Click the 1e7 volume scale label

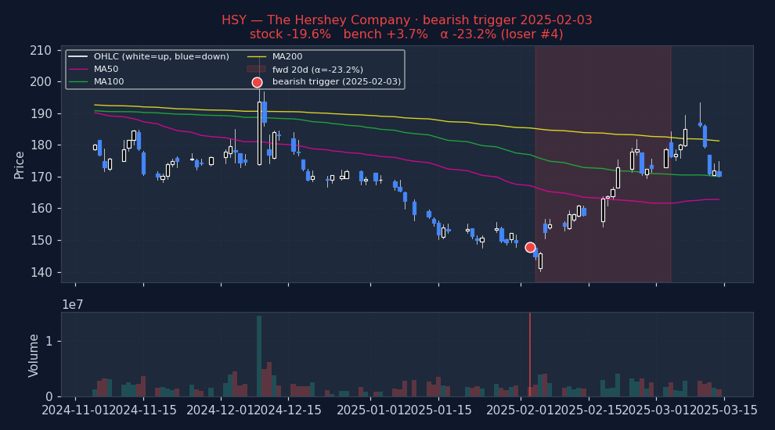73,304
